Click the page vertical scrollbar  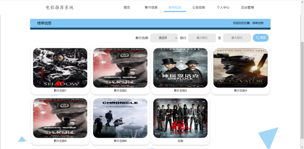click(302, 90)
